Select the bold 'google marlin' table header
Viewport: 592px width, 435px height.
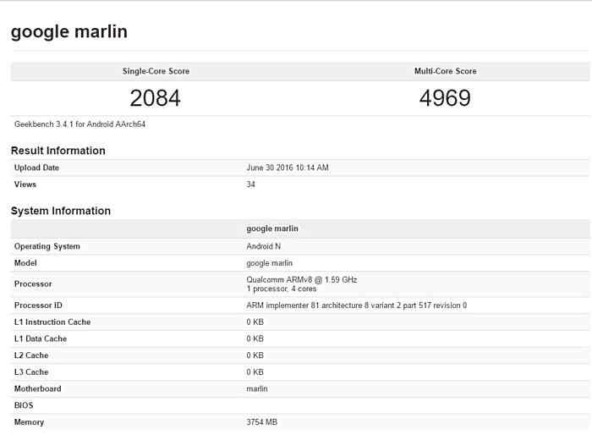tap(272, 229)
